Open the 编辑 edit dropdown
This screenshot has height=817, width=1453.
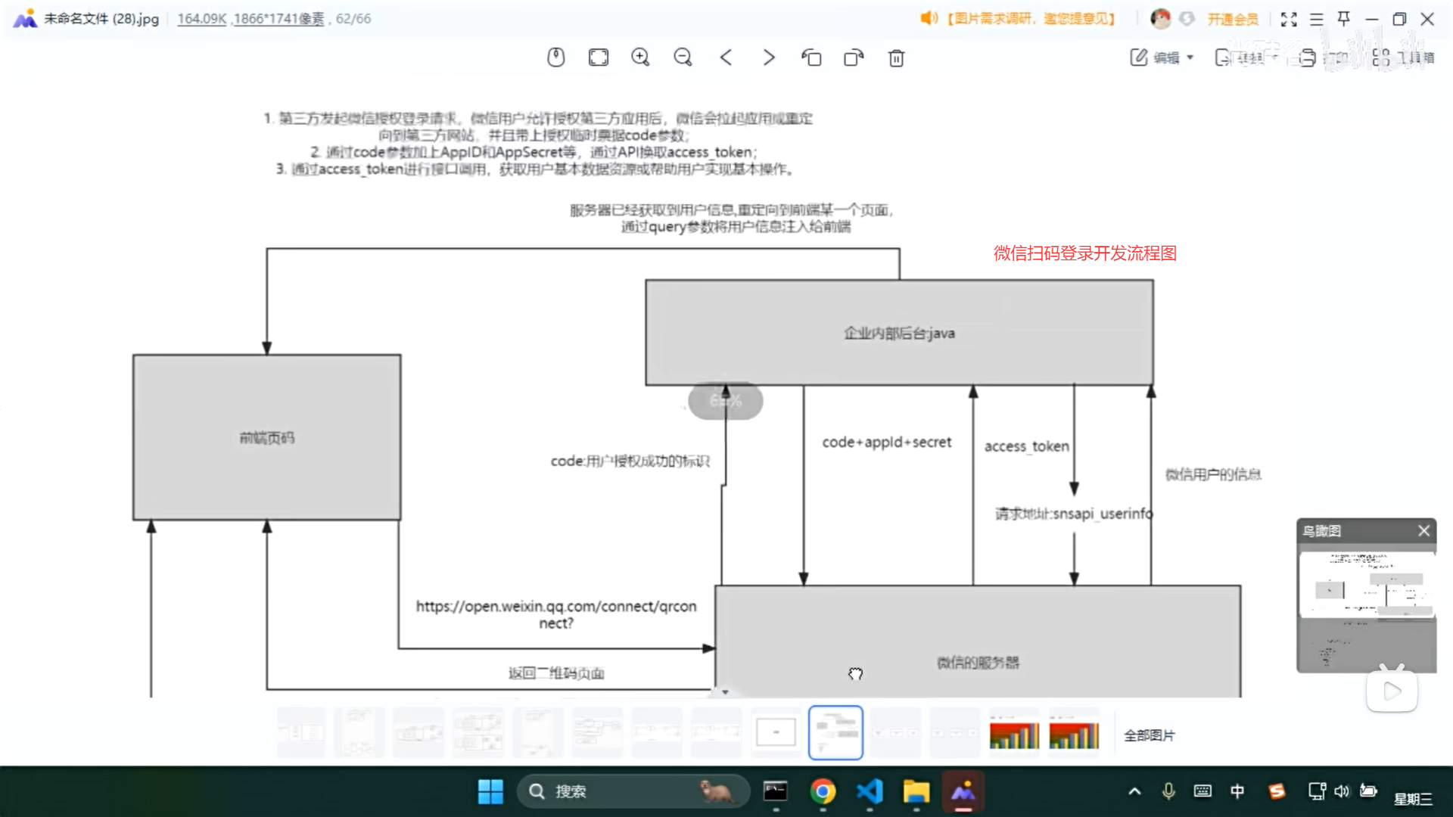point(1163,57)
